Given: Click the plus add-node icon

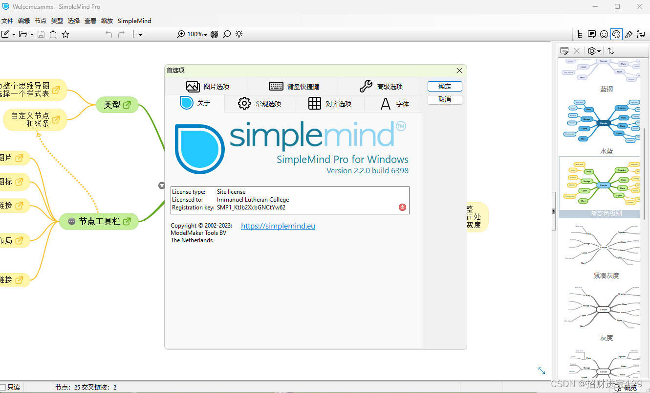Looking at the screenshot, I should tap(133, 34).
